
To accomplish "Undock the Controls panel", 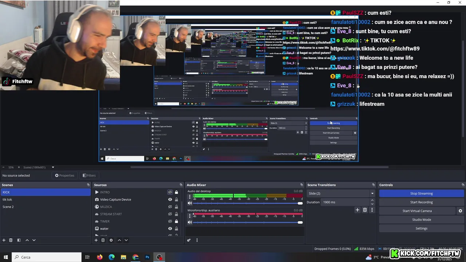I will pyautogui.click(x=463, y=185).
